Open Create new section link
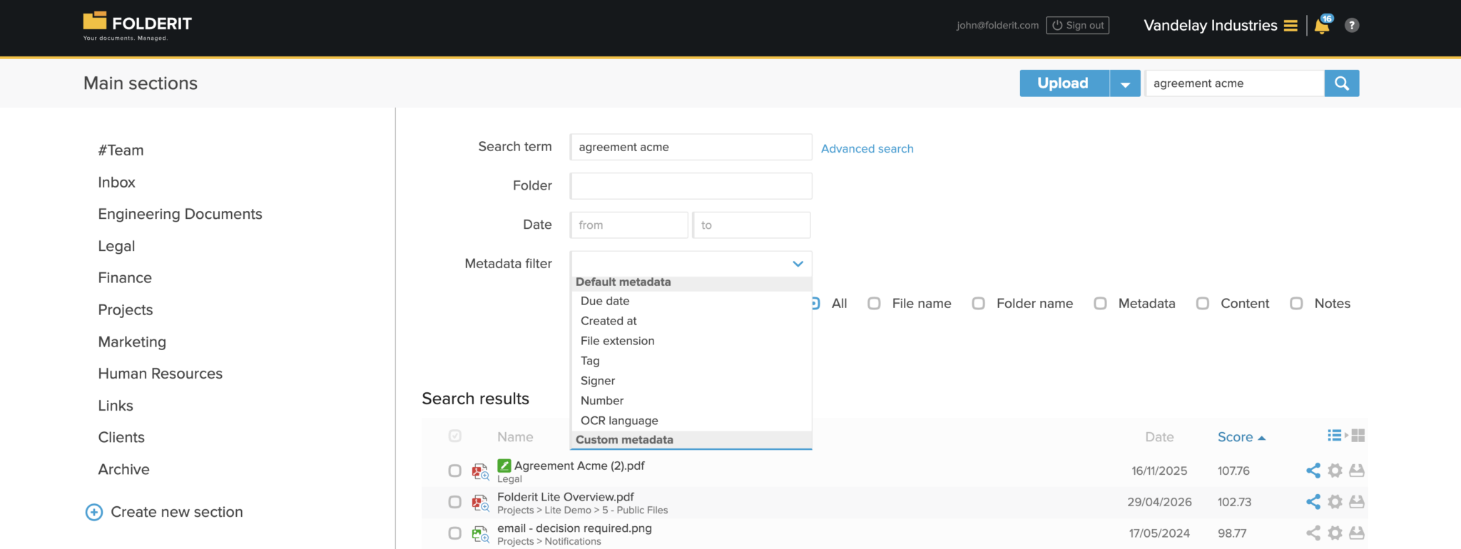 click(177, 513)
